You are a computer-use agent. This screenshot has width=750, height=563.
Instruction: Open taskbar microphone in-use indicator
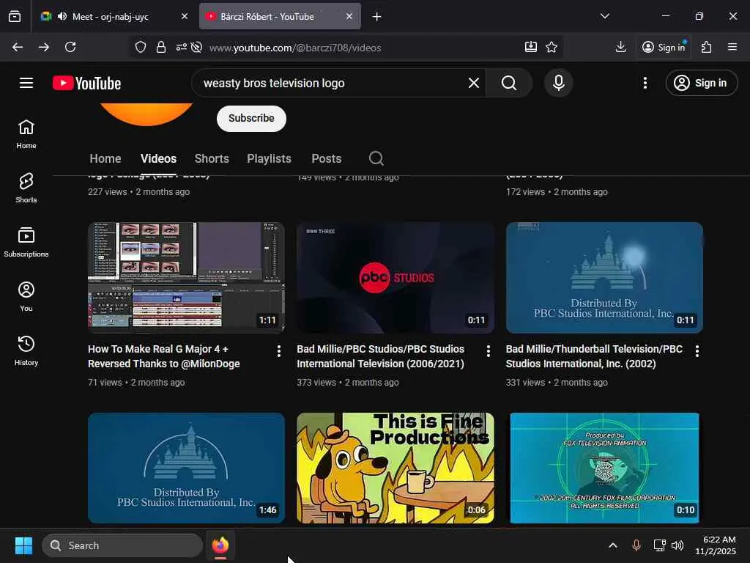tap(636, 545)
